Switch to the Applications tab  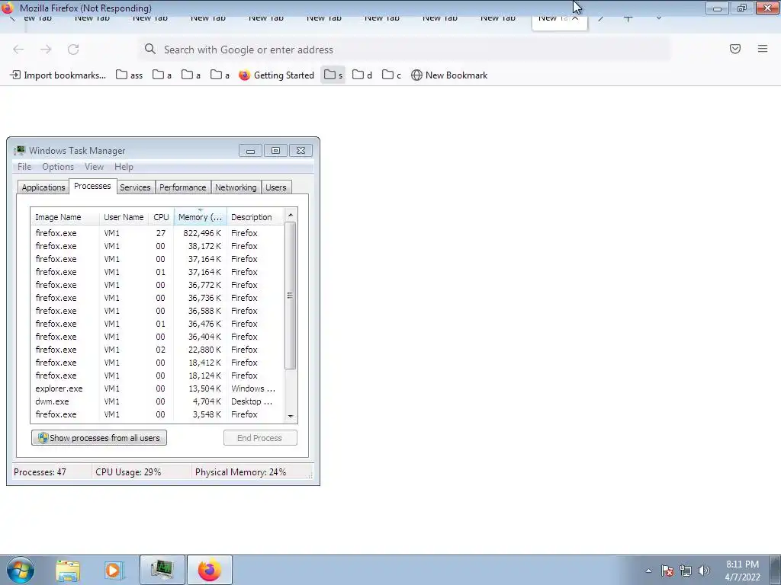[43, 187]
